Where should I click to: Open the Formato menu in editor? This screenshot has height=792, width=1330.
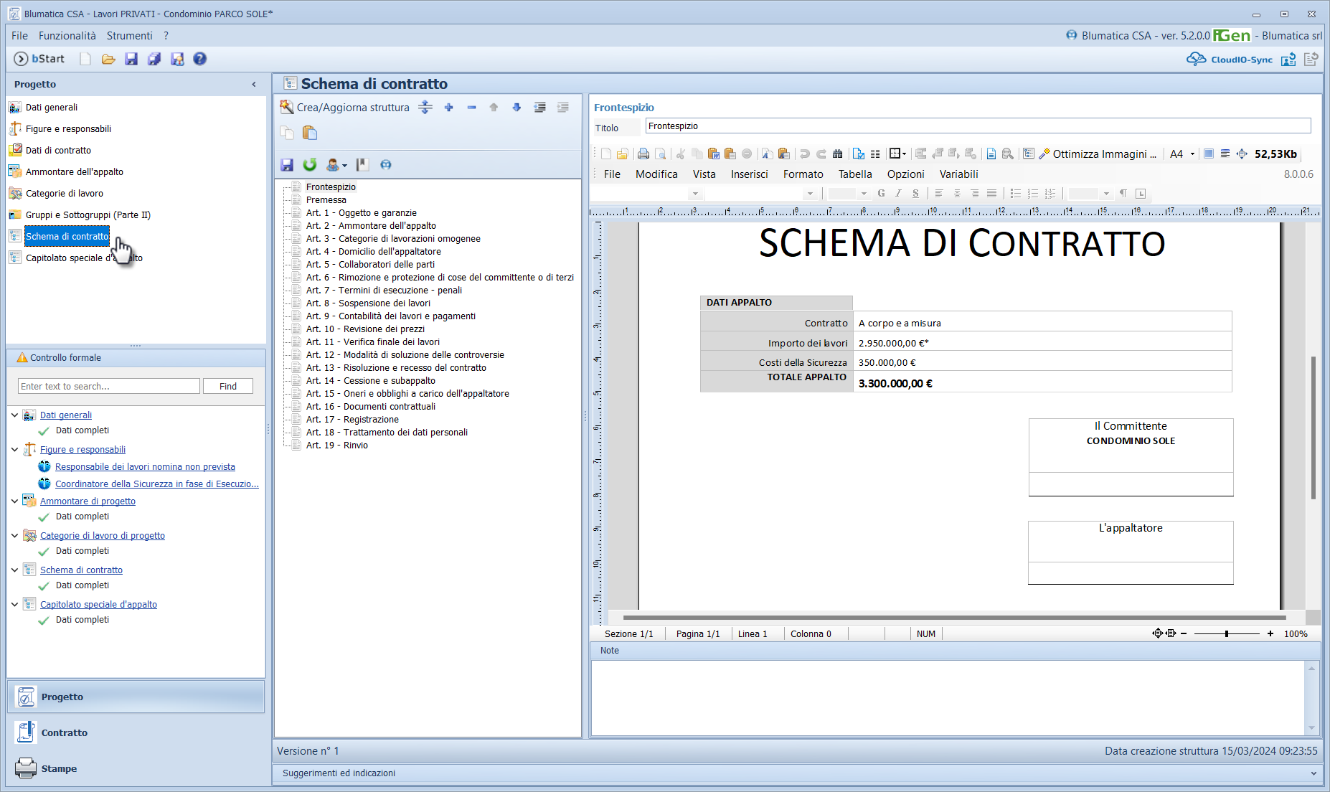click(803, 174)
